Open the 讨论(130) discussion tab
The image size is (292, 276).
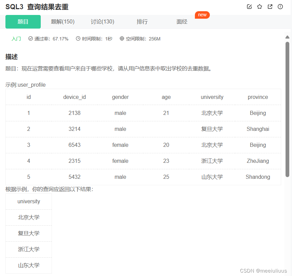(102, 21)
